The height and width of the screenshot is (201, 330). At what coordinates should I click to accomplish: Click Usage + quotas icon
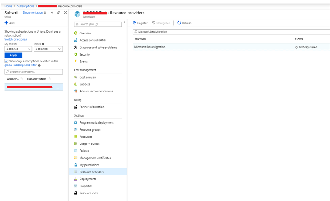[x=76, y=144]
